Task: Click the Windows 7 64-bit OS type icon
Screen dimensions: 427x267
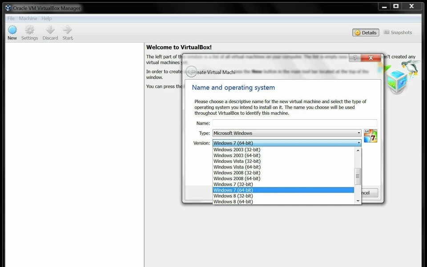Action: coord(371,136)
